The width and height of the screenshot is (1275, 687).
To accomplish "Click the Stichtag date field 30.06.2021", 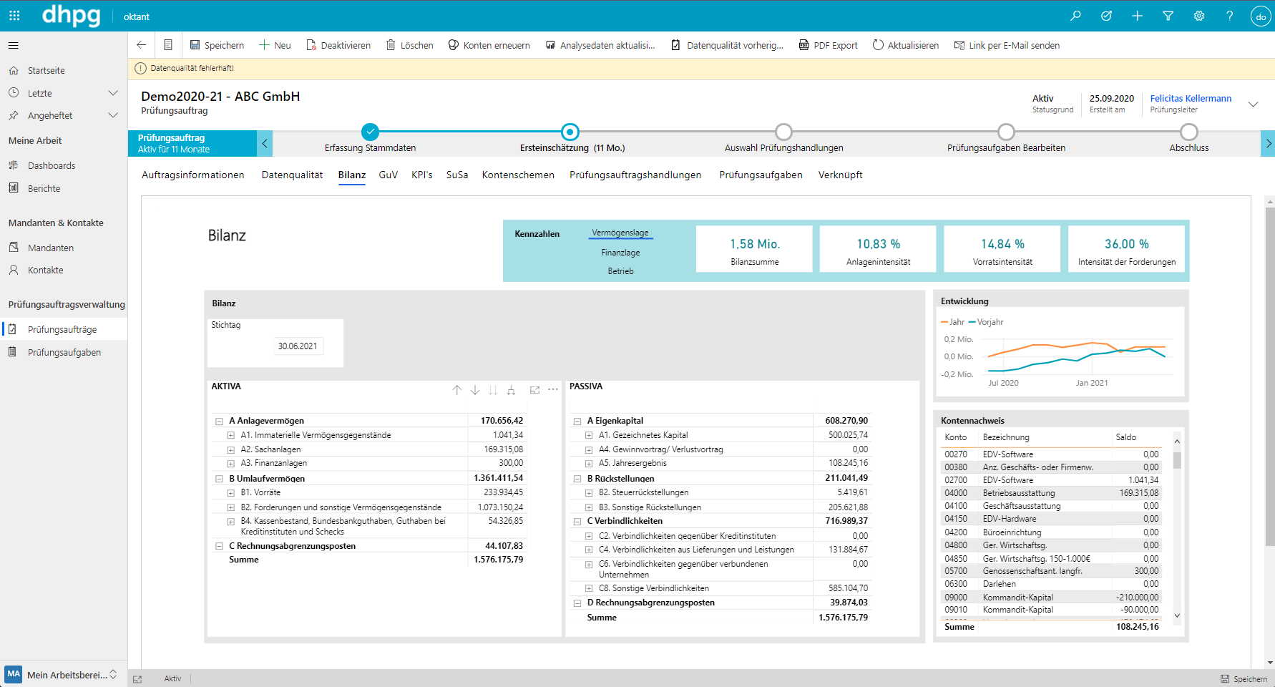I will pos(298,346).
